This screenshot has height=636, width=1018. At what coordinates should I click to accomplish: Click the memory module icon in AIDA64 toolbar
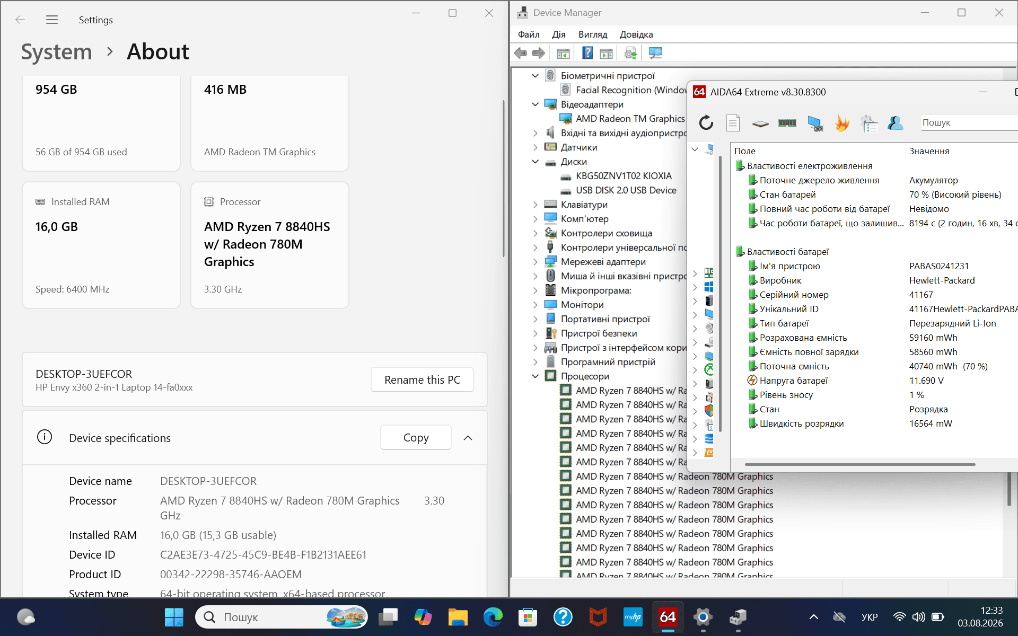tap(787, 123)
